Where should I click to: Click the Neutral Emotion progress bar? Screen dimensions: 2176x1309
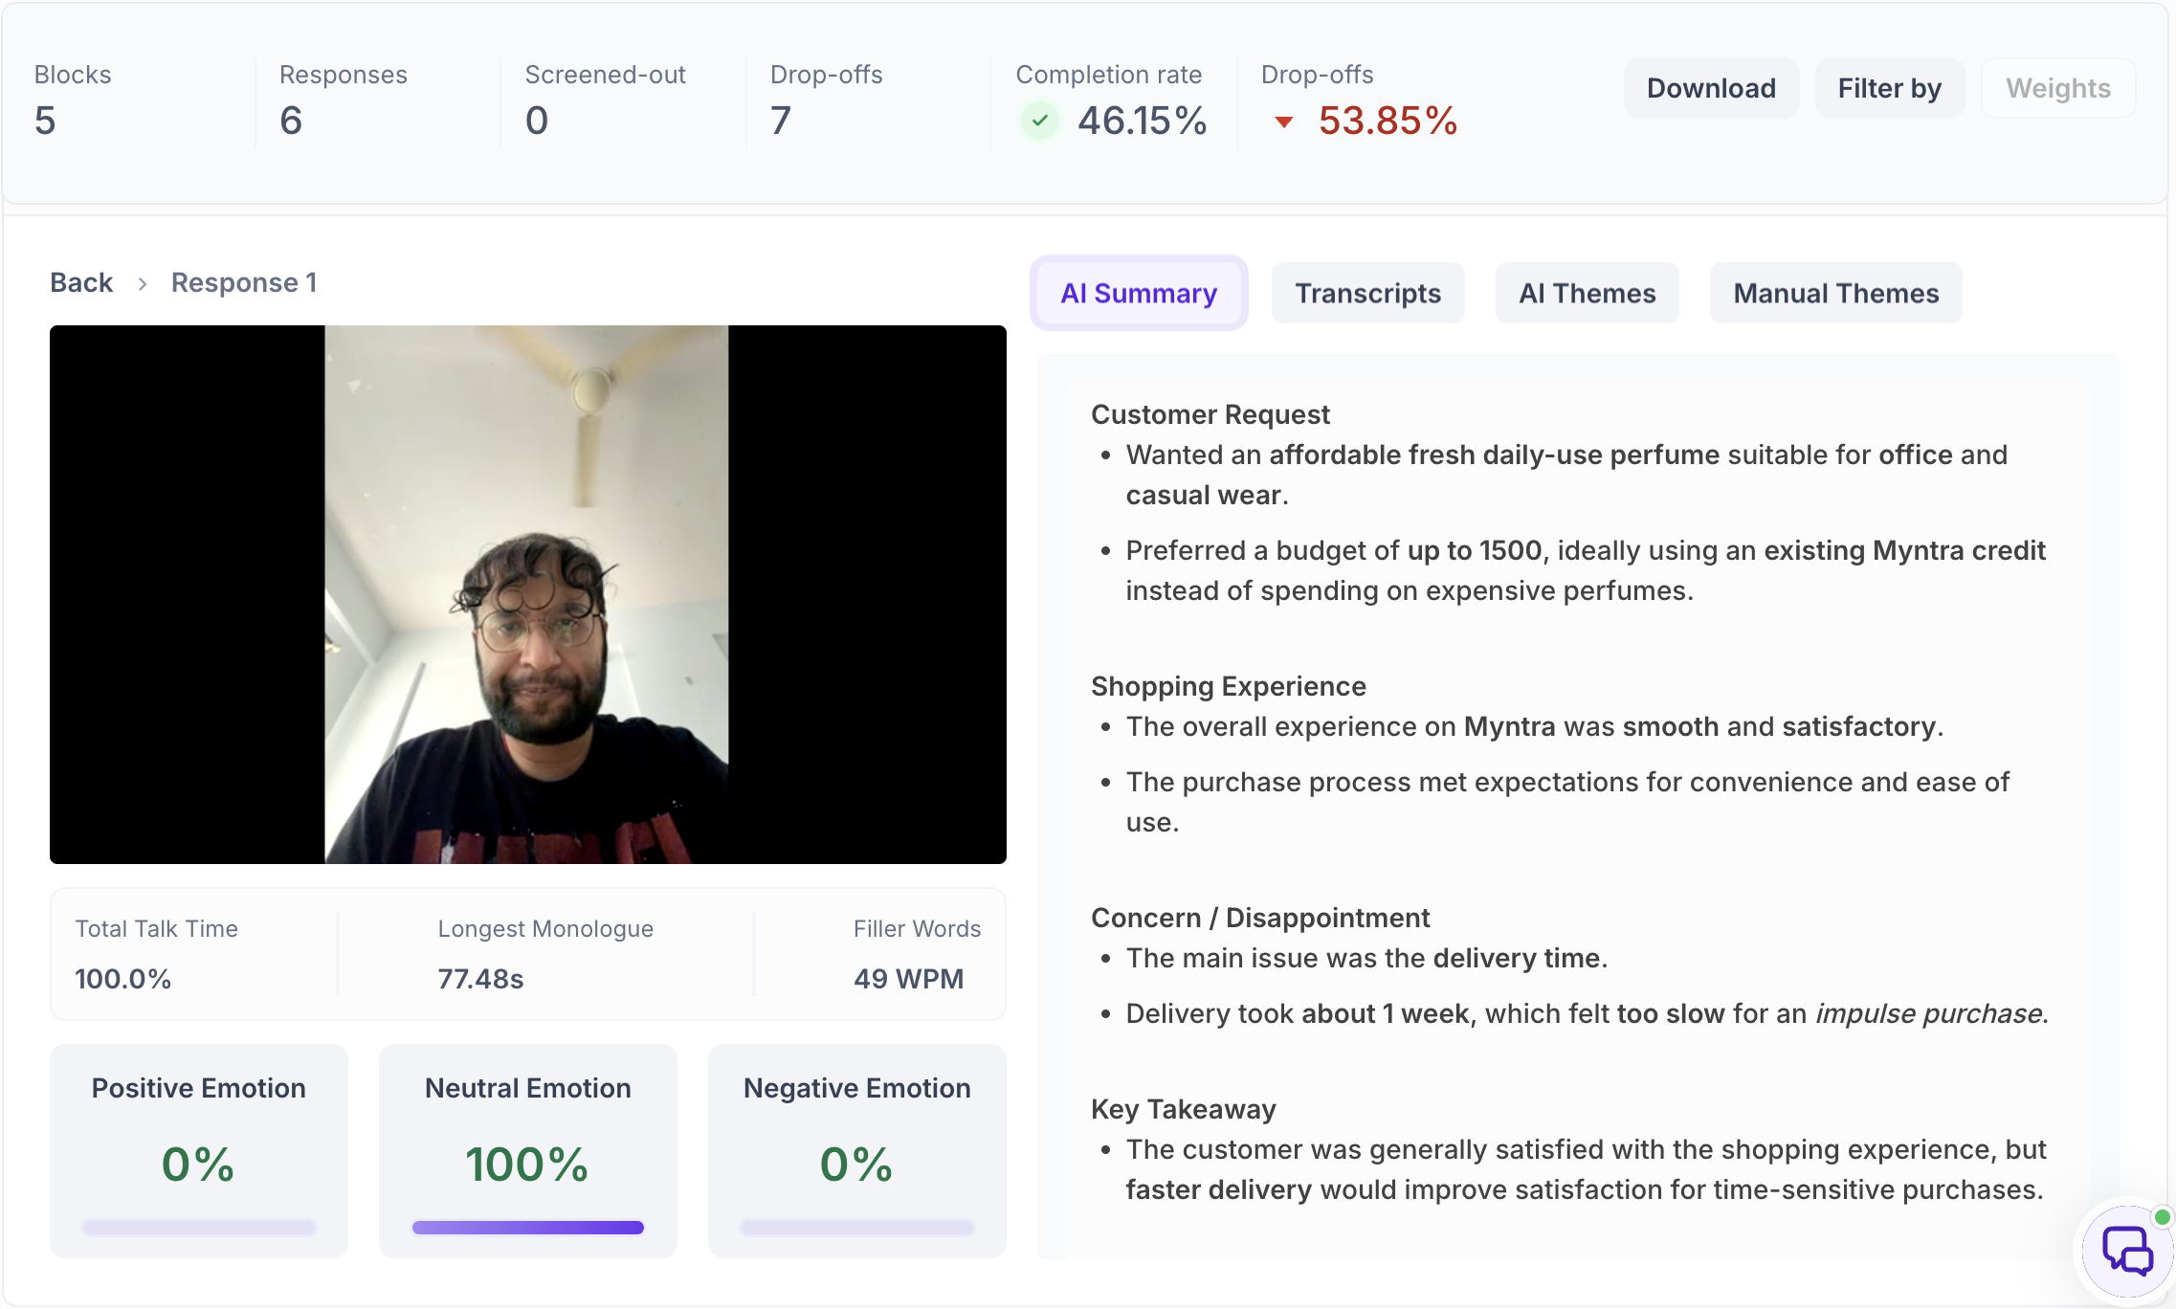coord(527,1228)
